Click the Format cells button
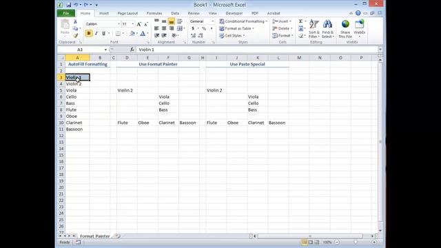 coord(283,36)
